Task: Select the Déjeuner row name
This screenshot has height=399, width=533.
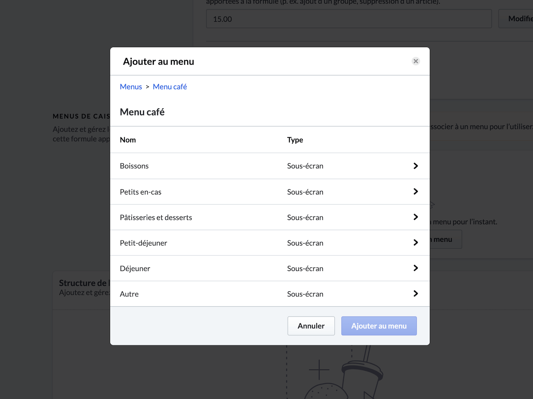Action: [135, 268]
